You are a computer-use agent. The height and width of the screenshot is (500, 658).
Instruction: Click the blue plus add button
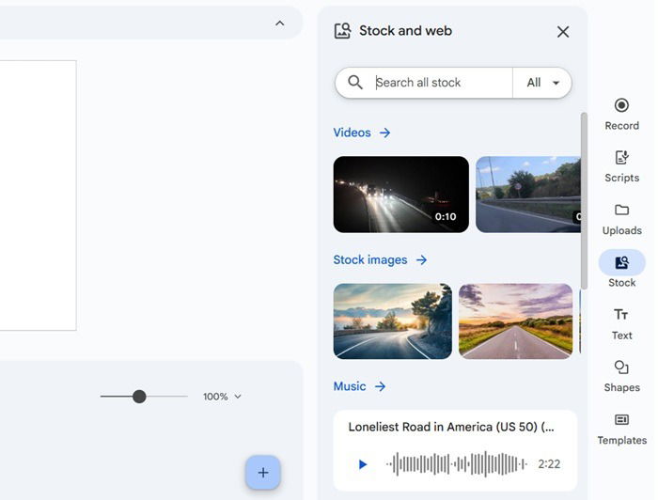(263, 473)
